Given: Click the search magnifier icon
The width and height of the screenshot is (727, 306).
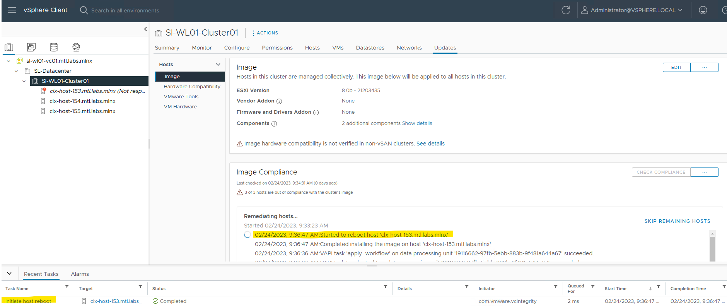Looking at the screenshot, I should tap(84, 10).
